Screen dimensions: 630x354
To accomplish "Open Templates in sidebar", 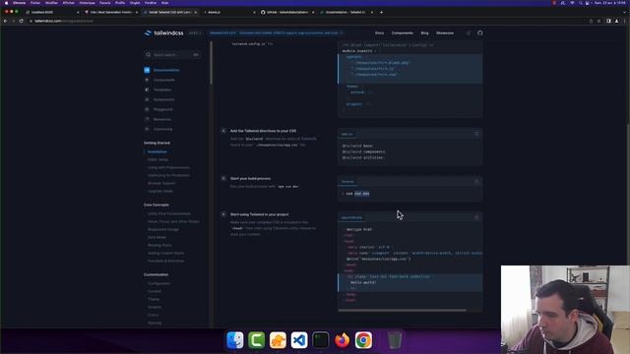I will coord(162,89).
